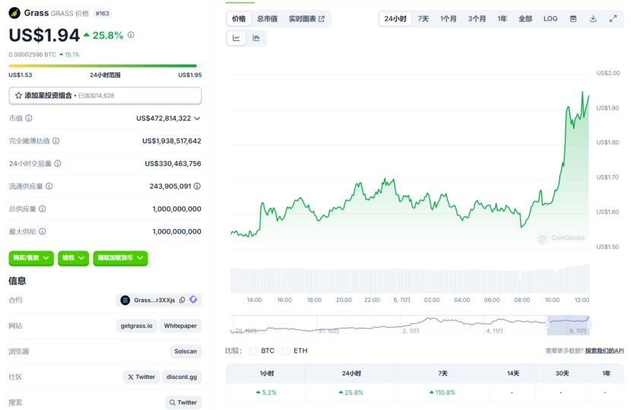This screenshot has height=410, width=631.
Task: Click the US$1.94 price value
Action: (44, 36)
